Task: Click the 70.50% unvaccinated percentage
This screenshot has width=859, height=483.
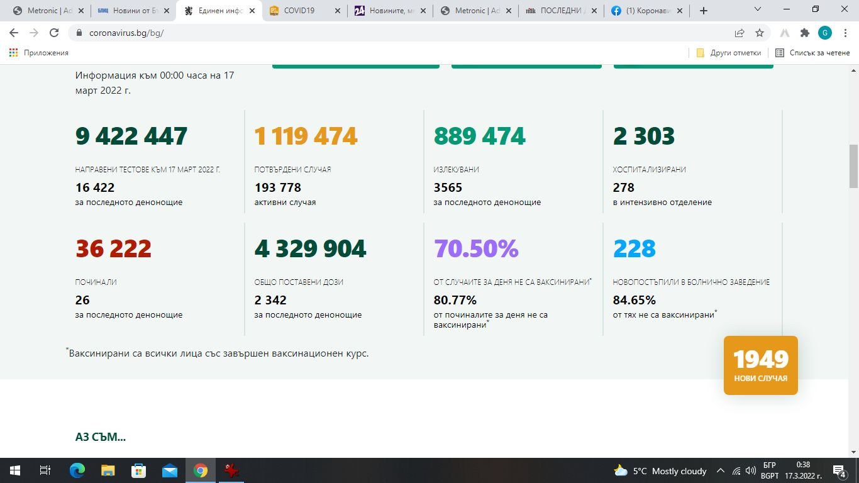Action: point(476,248)
